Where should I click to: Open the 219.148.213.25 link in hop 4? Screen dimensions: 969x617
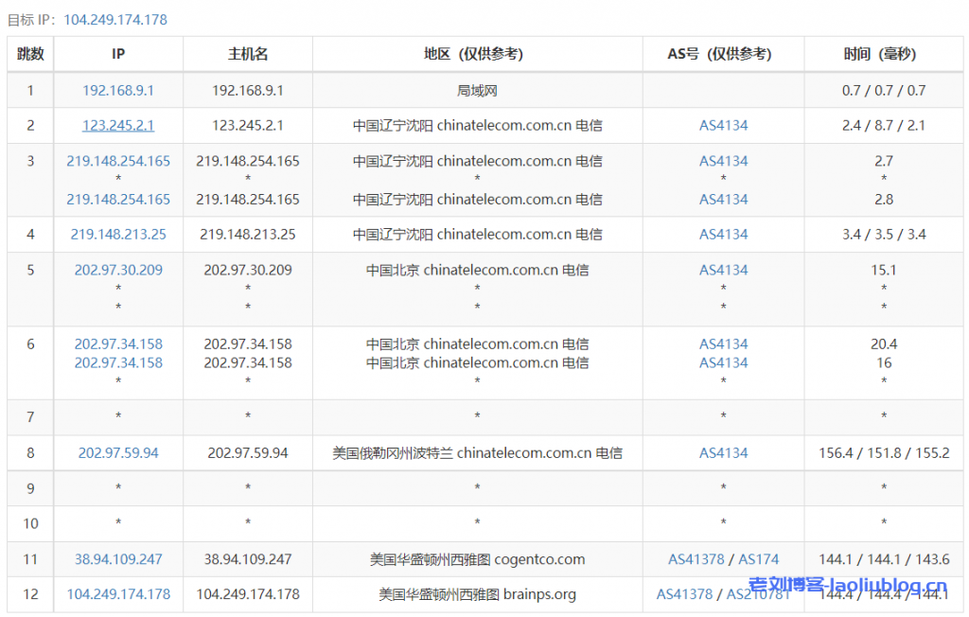117,234
